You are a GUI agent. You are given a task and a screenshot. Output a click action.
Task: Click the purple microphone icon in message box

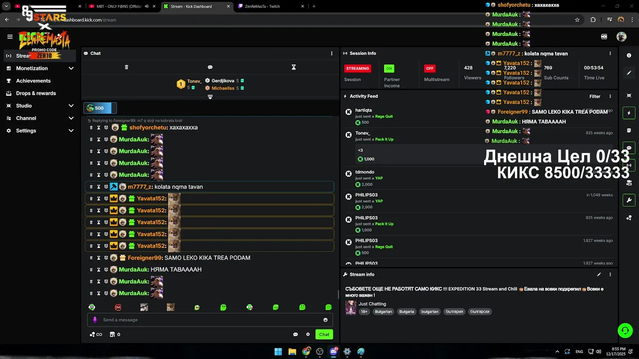95,320
